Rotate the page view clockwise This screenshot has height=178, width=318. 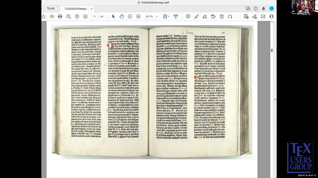230,17
